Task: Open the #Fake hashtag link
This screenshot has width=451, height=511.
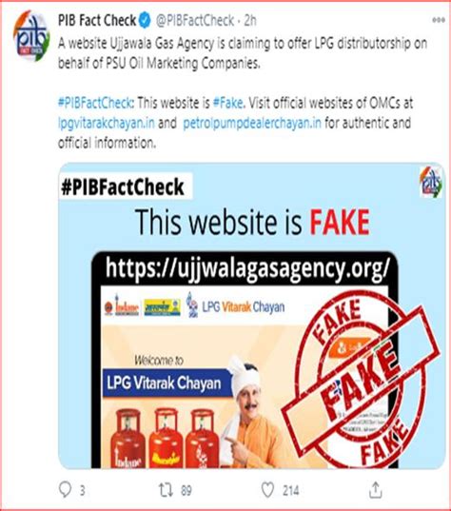Action: click(228, 103)
